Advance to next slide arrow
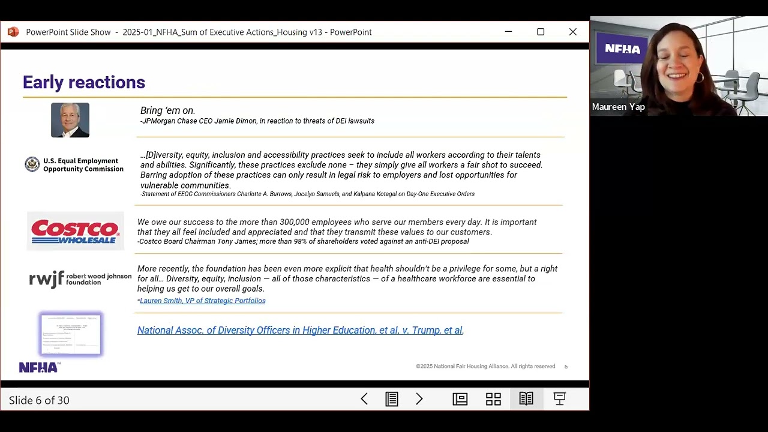768x432 pixels. click(419, 399)
